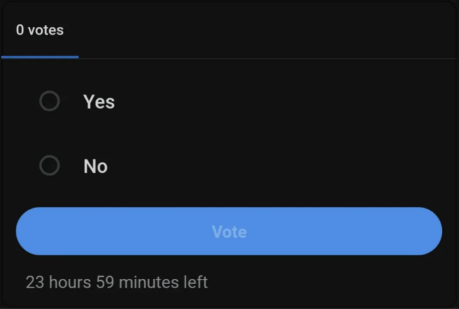Click the blue underline below 0 votes
Viewport: 459px width, 309px height.
coord(40,57)
